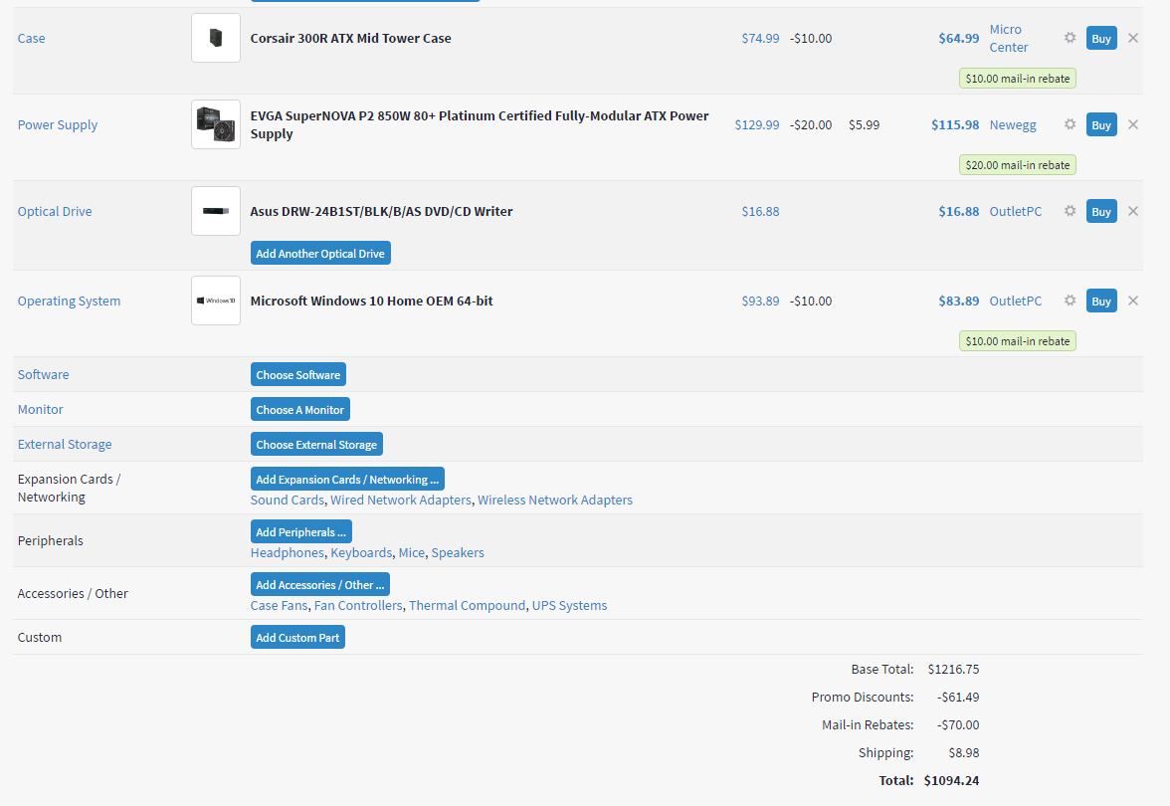Viewport: 1170px width, 806px height.
Task: Click the $83.89 Windows final price
Action: point(959,301)
